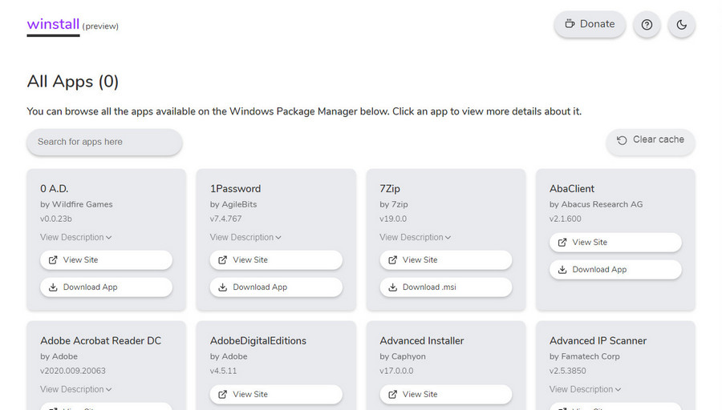Open View Site for 1Password

pos(276,259)
